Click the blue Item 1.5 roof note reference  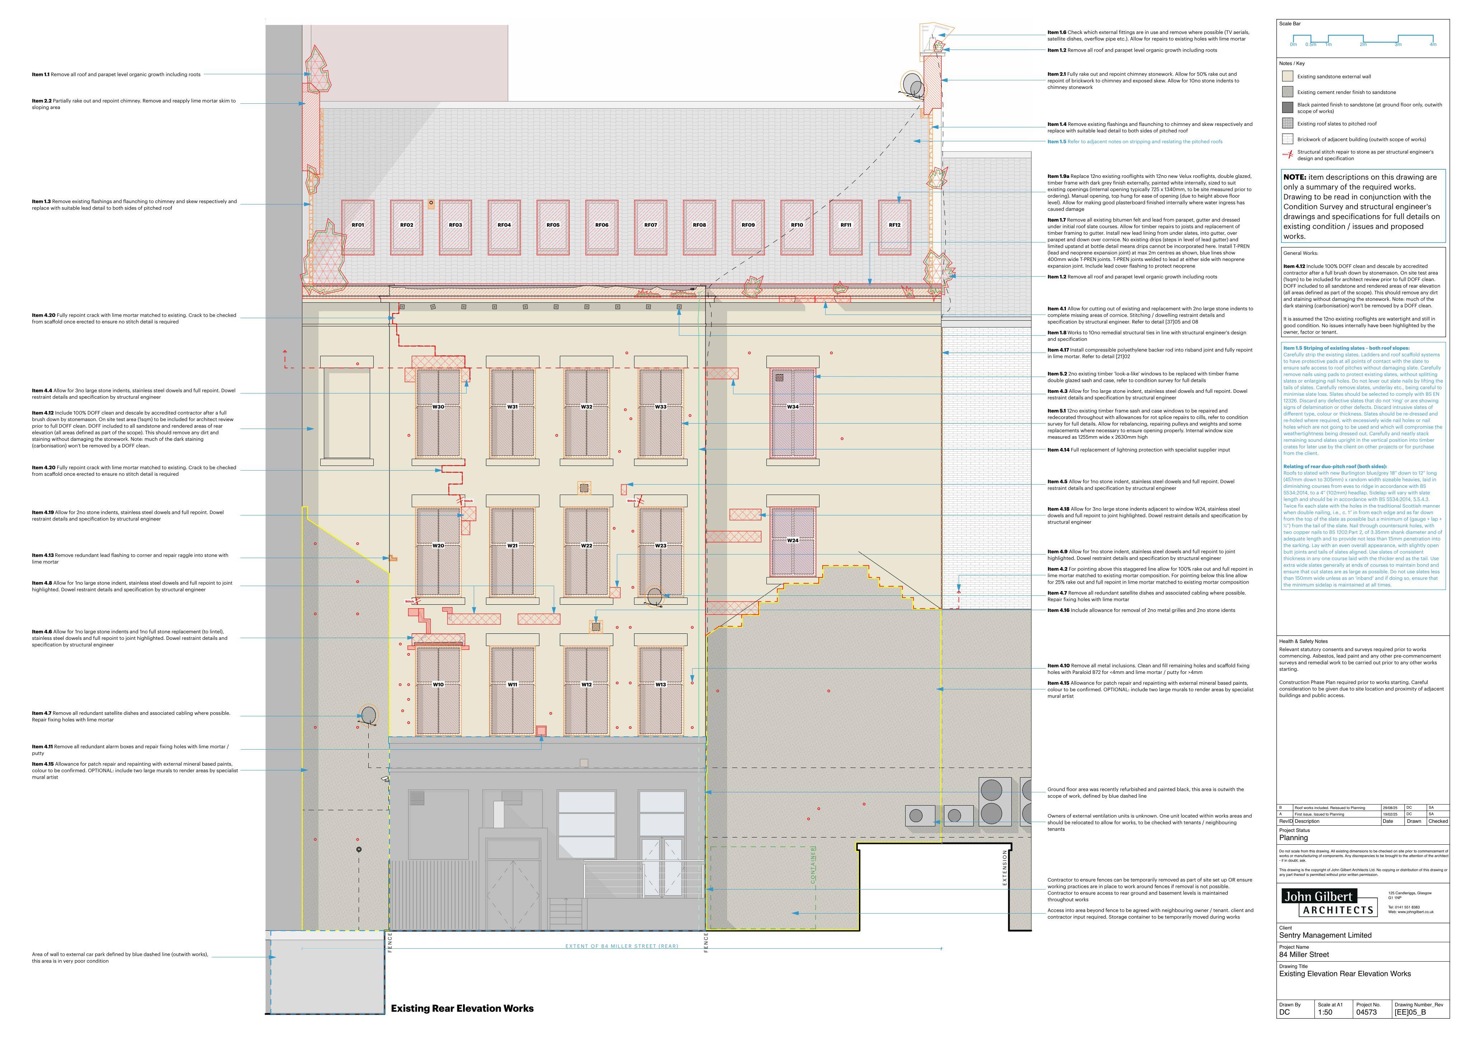(1135, 141)
